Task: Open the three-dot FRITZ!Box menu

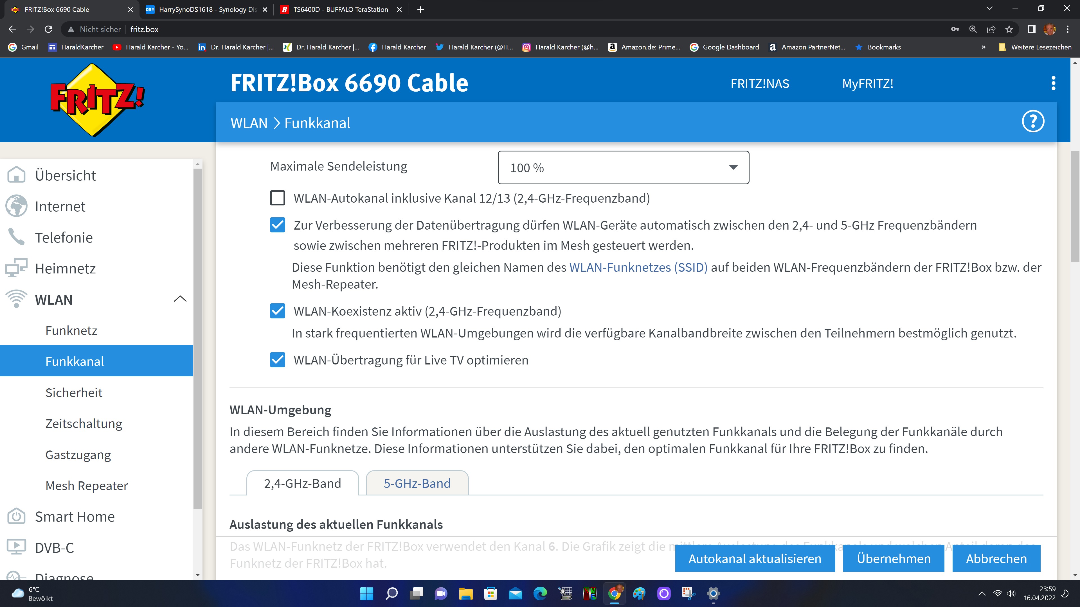Action: pos(1053,83)
